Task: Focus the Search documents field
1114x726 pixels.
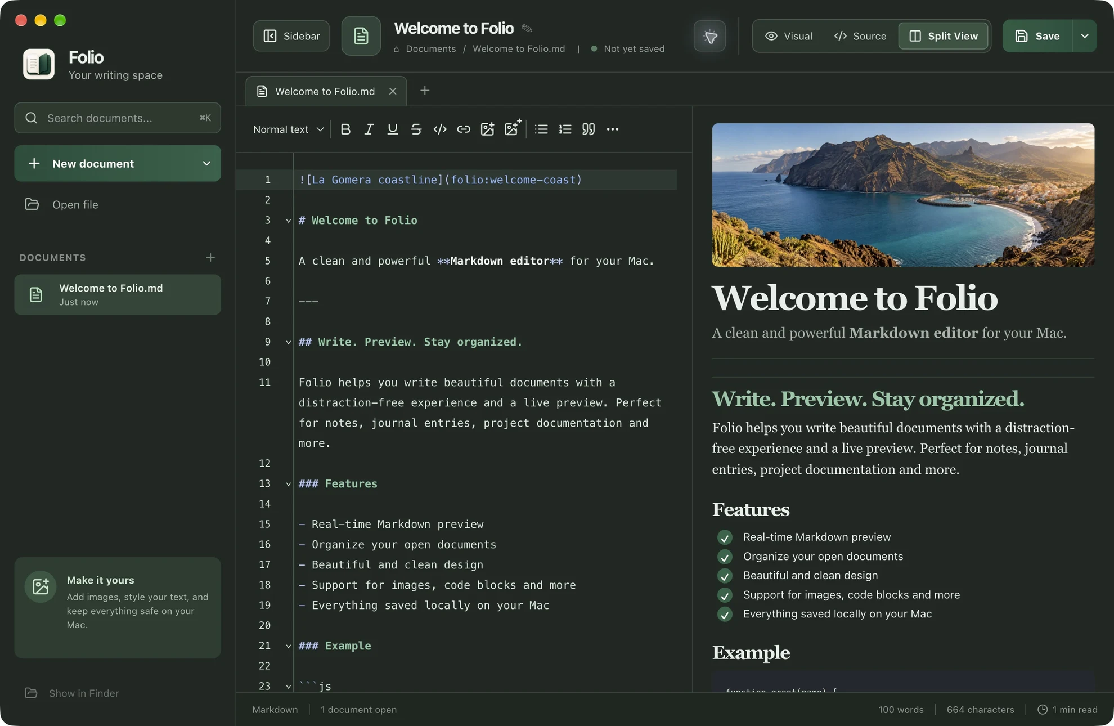Action: pyautogui.click(x=118, y=118)
